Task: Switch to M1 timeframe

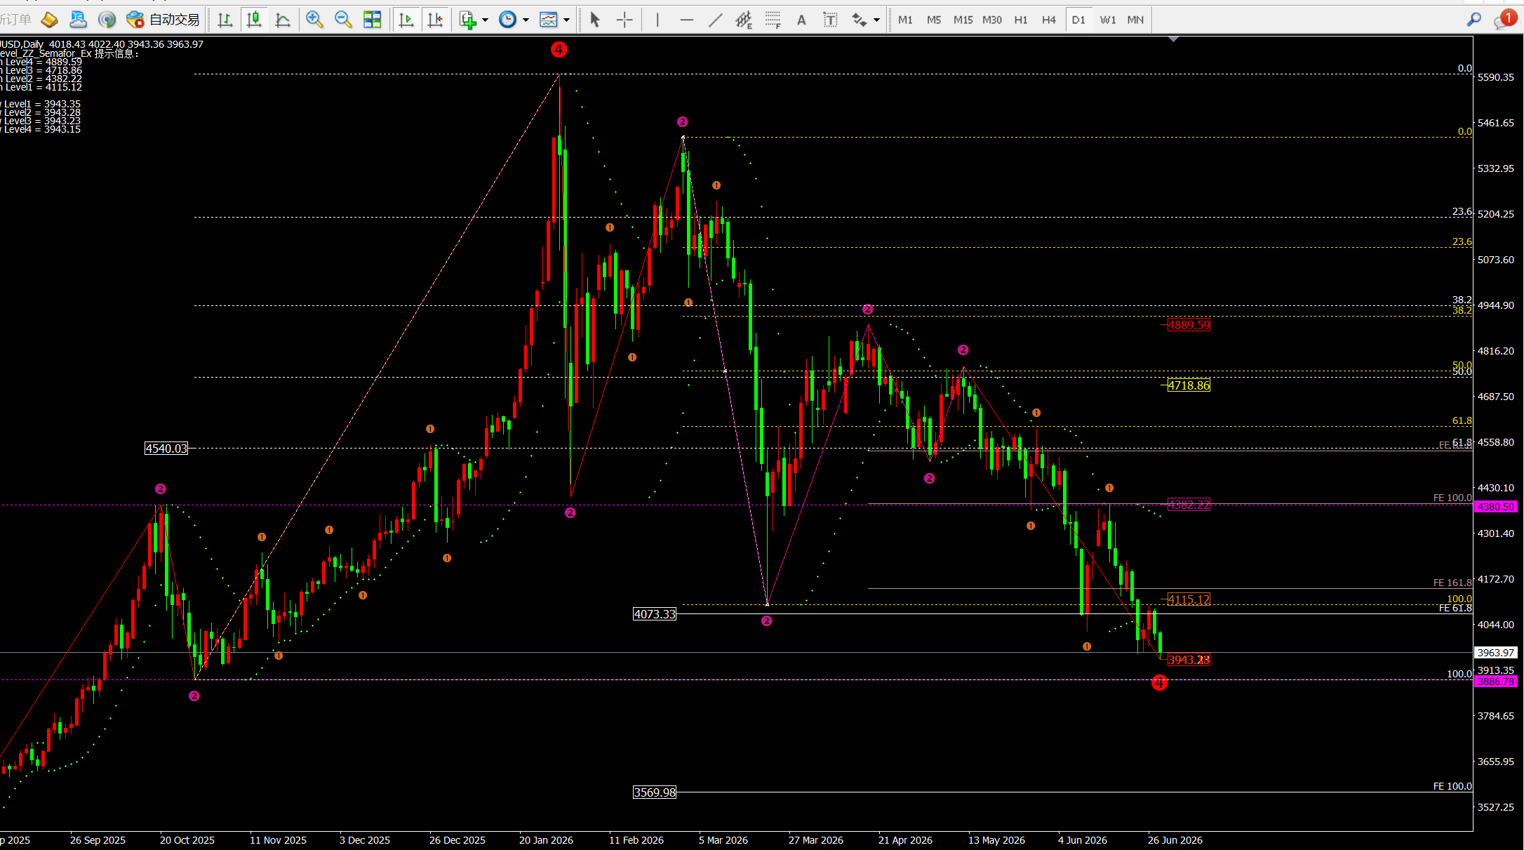Action: pyautogui.click(x=905, y=20)
